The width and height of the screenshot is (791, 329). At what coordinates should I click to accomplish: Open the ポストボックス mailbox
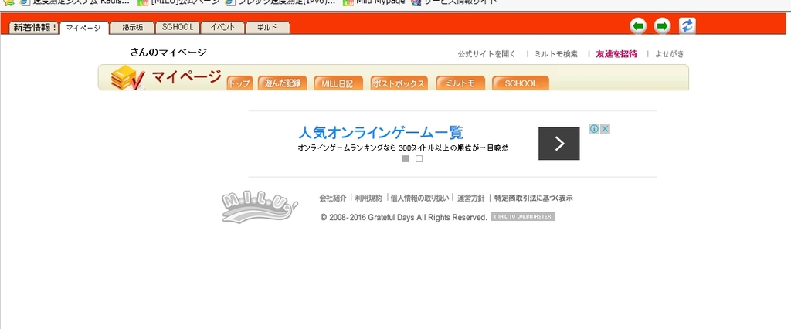click(x=399, y=83)
